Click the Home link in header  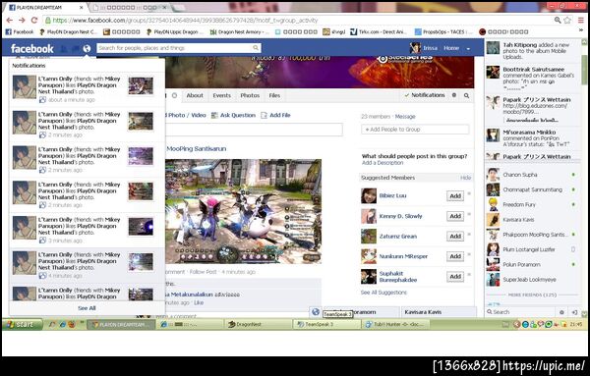tap(451, 48)
